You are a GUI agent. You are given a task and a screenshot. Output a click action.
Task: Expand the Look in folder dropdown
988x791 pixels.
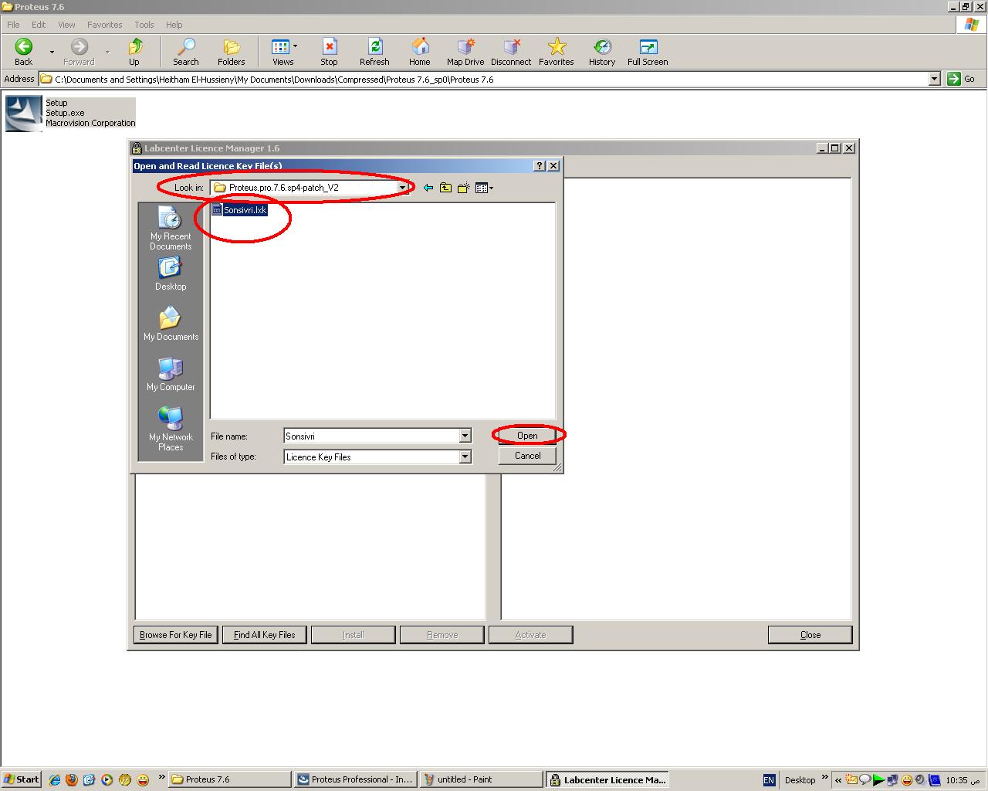402,188
